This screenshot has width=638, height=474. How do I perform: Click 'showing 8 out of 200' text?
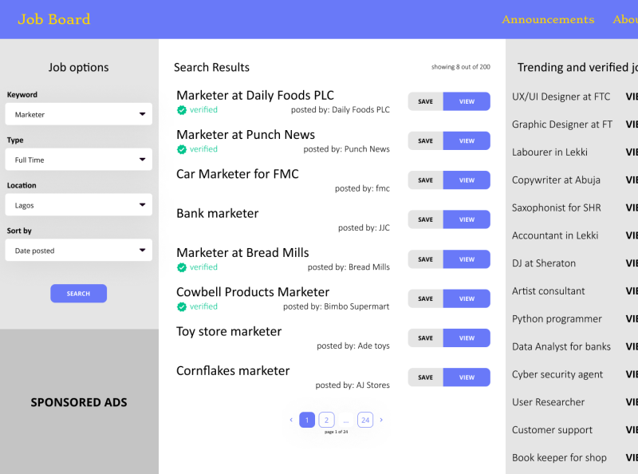[461, 67]
